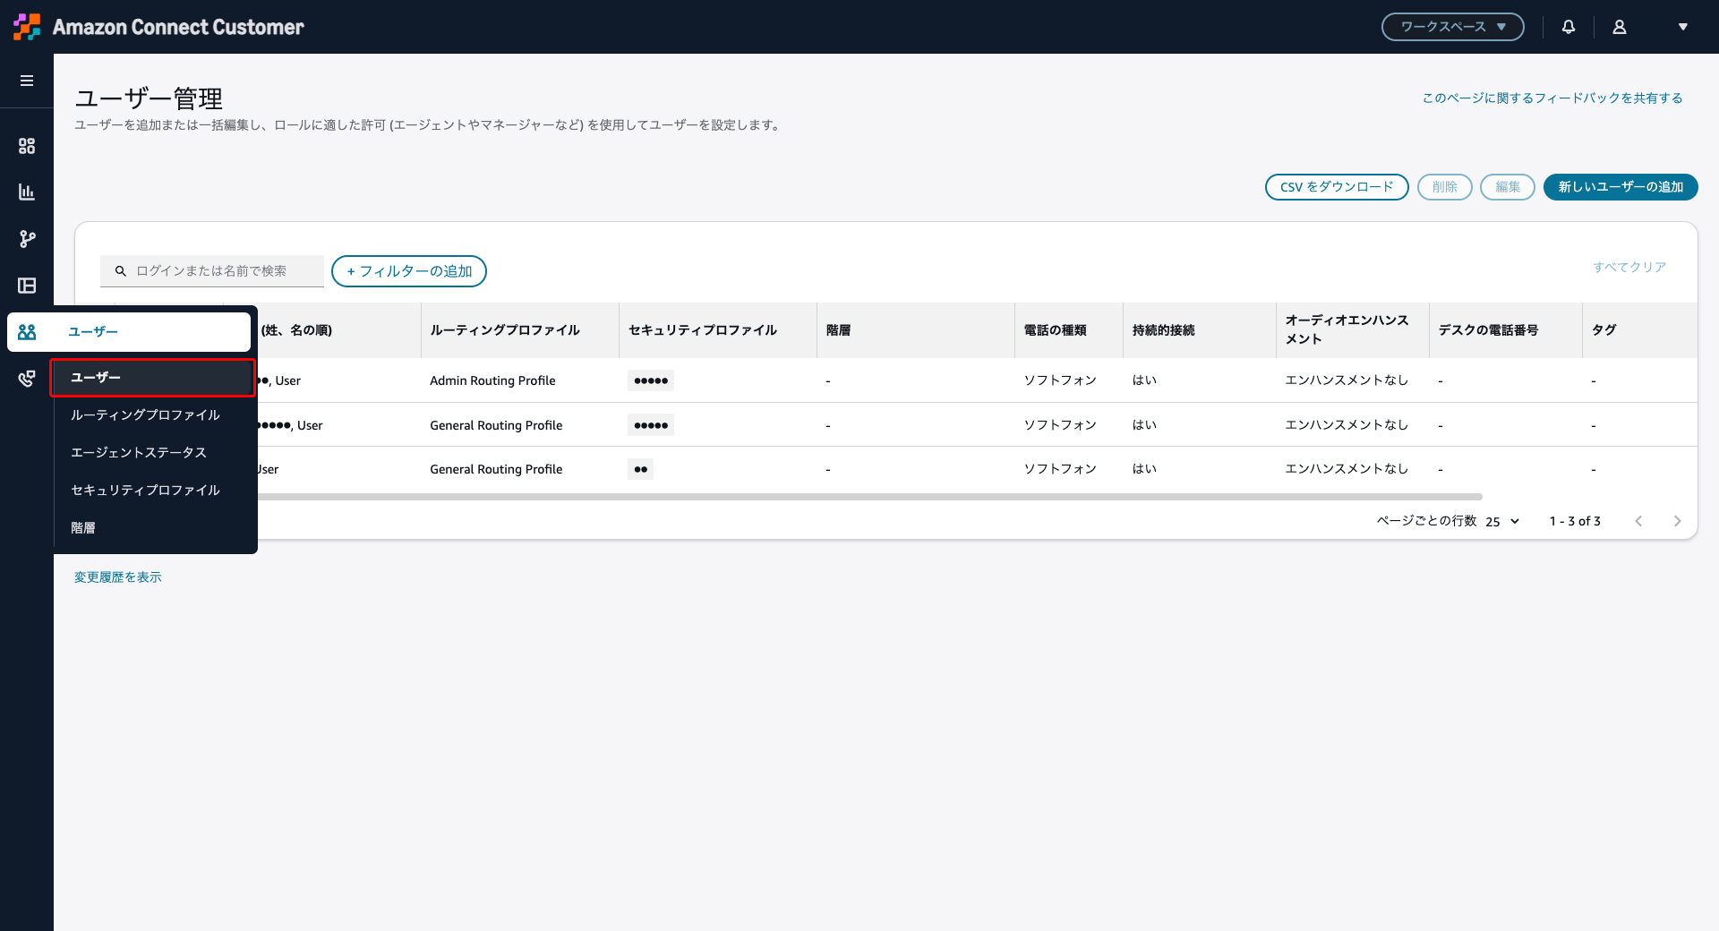
Task: Focus the login or name search field
Action: coord(212,271)
